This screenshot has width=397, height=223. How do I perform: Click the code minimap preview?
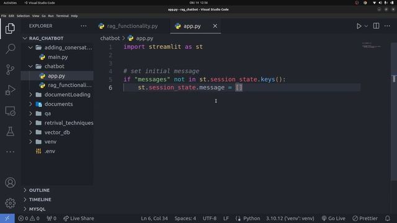(x=372, y=45)
